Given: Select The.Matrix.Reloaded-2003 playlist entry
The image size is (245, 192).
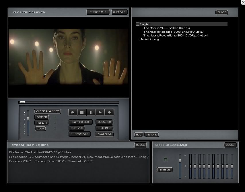Looking at the screenshot, I should (x=174, y=32).
